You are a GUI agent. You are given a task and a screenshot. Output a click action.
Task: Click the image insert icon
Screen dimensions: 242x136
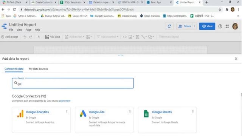[x=131, y=37]
